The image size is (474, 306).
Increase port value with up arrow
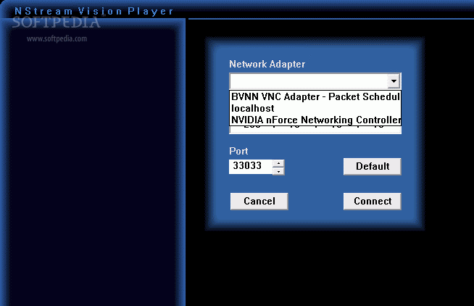coord(278,164)
